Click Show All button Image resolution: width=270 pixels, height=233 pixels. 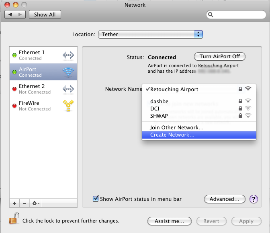(45, 14)
